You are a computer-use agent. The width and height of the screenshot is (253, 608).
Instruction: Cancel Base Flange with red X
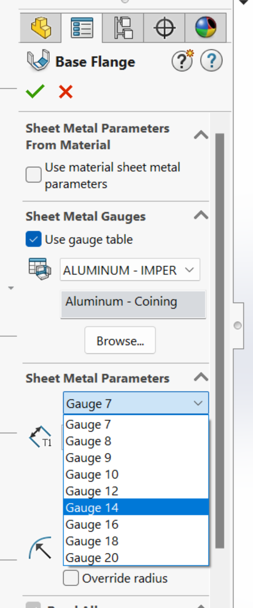pyautogui.click(x=66, y=92)
